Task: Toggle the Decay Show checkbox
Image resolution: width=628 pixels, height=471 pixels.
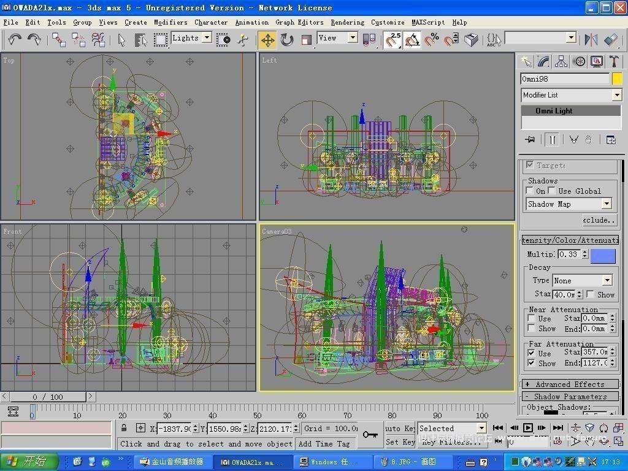Action: click(590, 294)
